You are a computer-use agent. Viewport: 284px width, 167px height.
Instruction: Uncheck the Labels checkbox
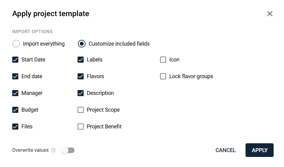(81, 60)
